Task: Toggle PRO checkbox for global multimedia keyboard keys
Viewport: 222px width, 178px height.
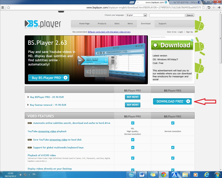Action: click(x=133, y=147)
